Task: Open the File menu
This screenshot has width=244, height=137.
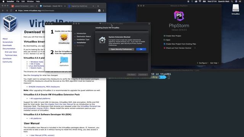Action: coord(18,2)
